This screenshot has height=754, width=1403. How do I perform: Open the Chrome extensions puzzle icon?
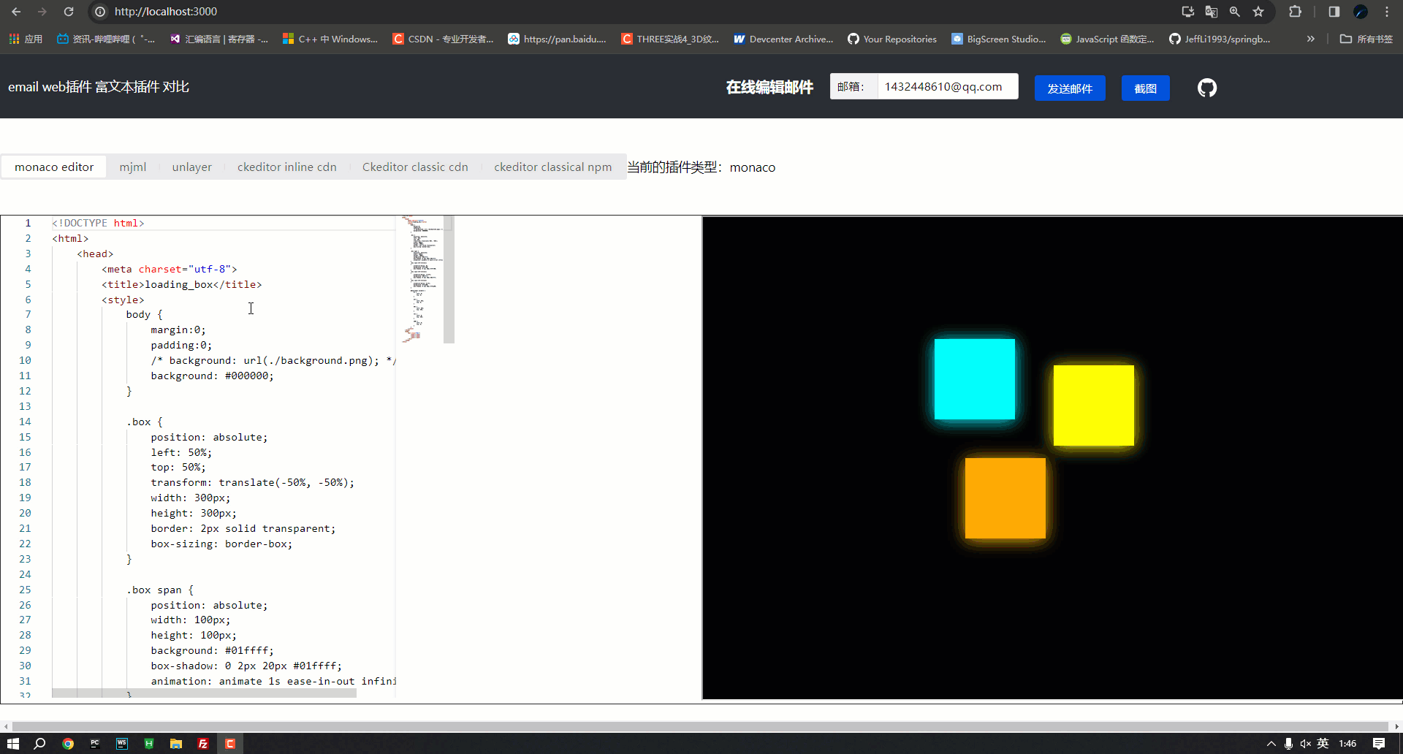(1296, 12)
